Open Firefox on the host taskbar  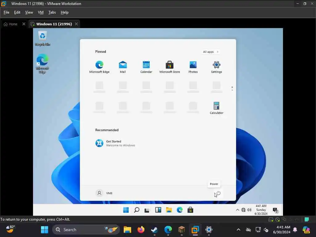pos(141,230)
